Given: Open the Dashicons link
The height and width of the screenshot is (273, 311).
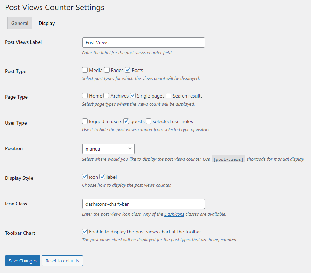Looking at the screenshot, I should (x=174, y=214).
